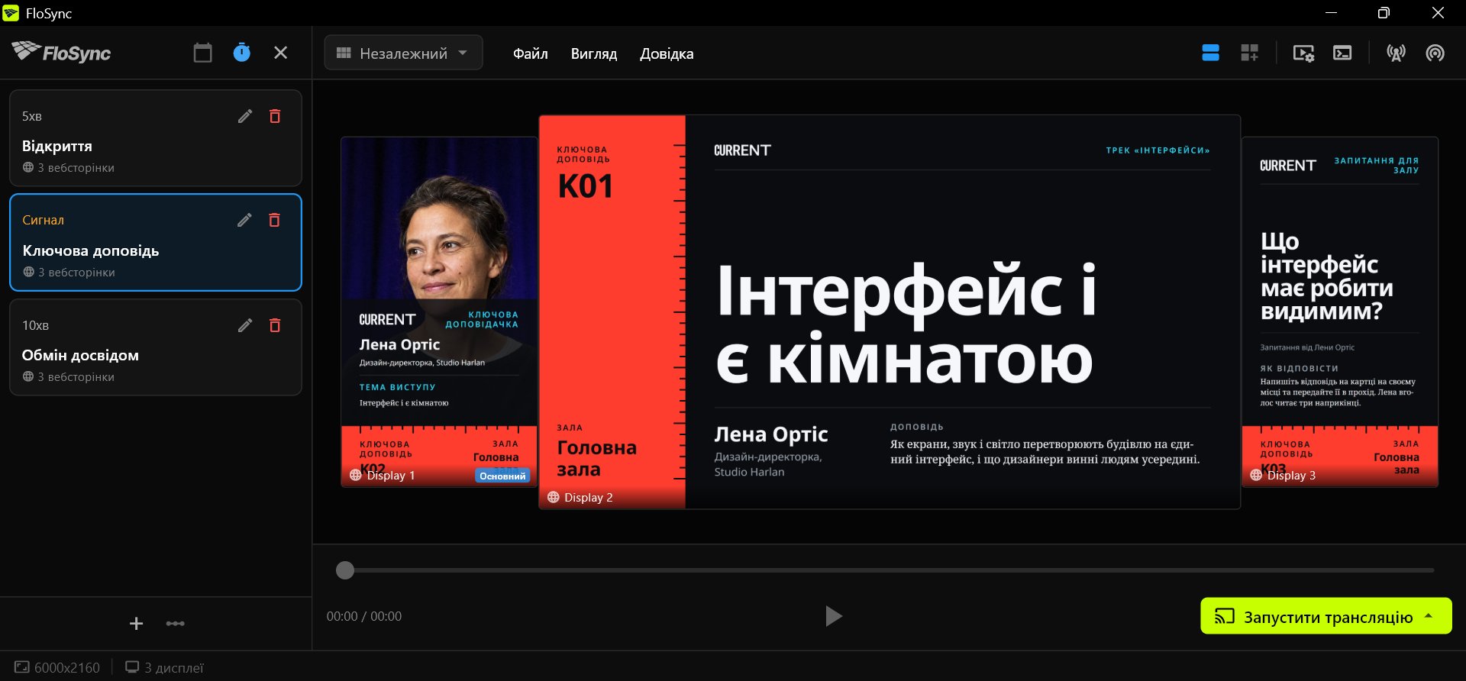Click the Сигнал label on the selected cue

[43, 220]
